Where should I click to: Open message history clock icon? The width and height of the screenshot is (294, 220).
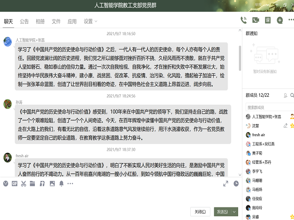[236, 184]
